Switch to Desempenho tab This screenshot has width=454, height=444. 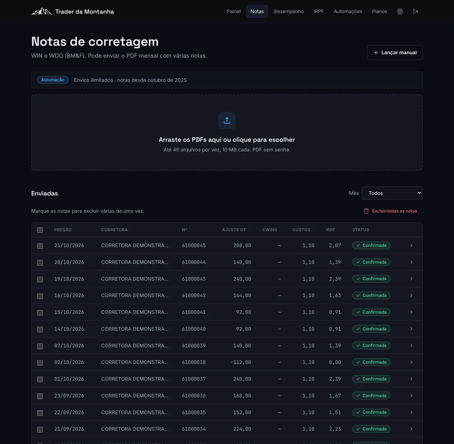289,11
